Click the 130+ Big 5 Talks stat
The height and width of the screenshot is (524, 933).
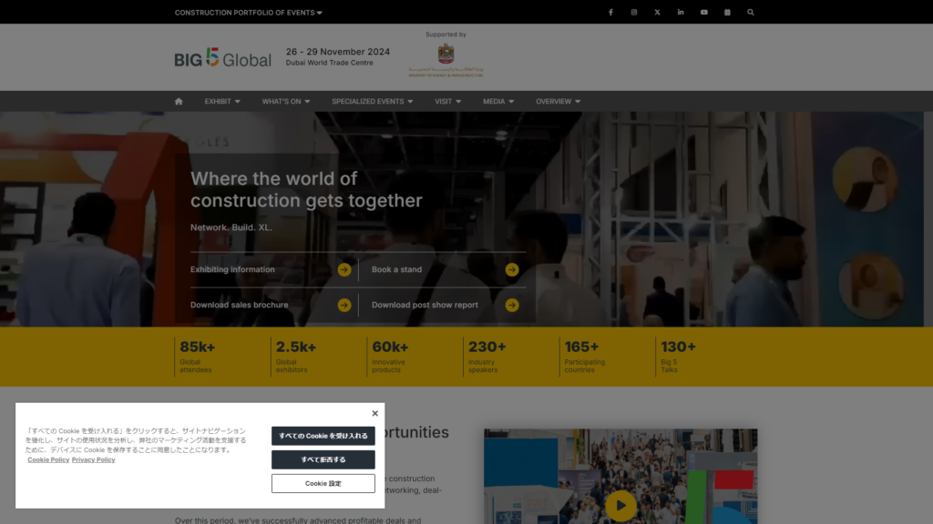tap(678, 357)
